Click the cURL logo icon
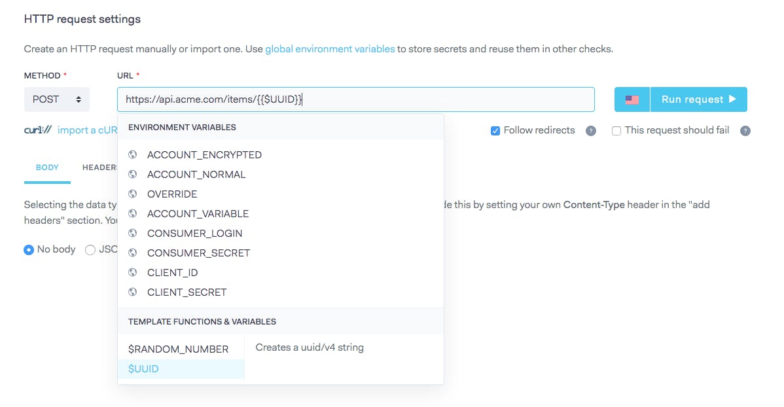The height and width of the screenshot is (407, 784). point(37,130)
